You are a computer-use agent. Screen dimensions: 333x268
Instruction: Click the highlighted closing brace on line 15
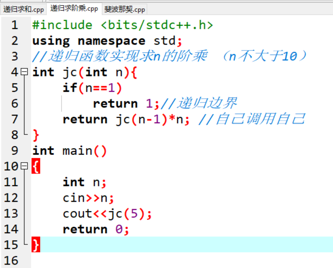click(x=36, y=245)
